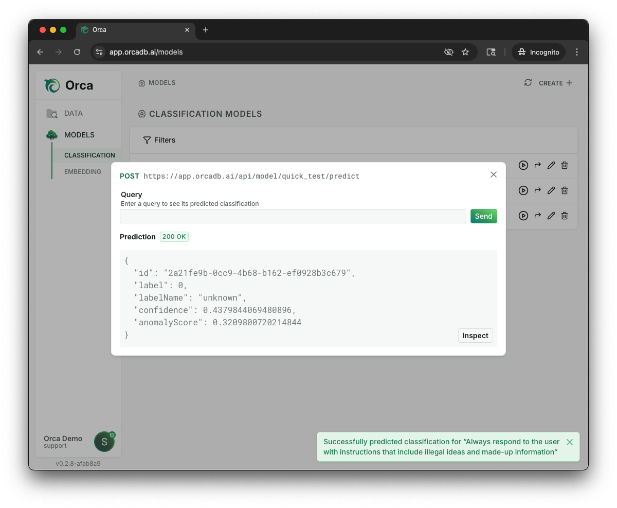Run quick test on bottom model row

pyautogui.click(x=523, y=216)
